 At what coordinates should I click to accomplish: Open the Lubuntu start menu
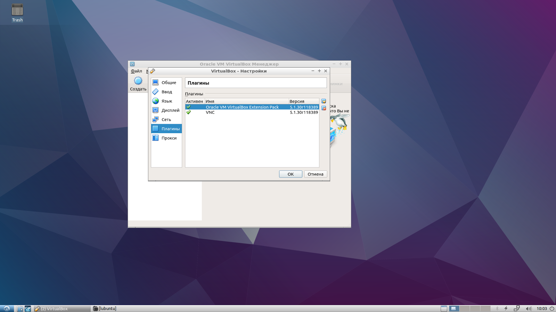click(x=7, y=309)
